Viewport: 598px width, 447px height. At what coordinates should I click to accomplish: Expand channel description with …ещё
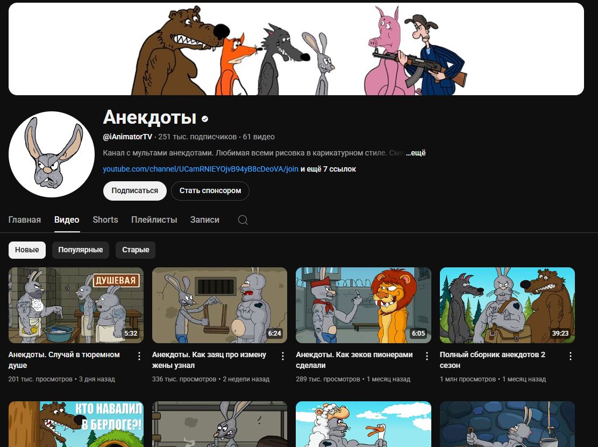point(416,153)
